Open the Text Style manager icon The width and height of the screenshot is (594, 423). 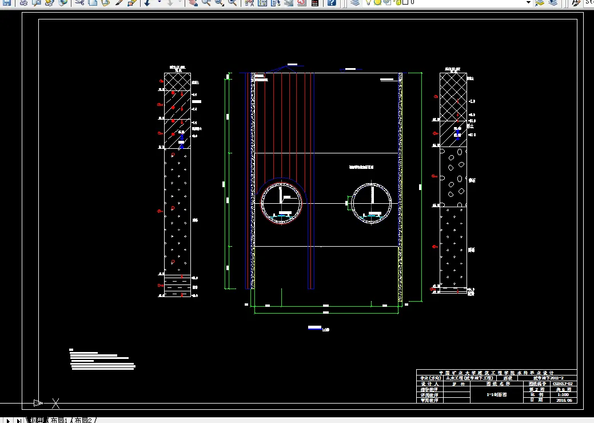(x=576, y=3)
